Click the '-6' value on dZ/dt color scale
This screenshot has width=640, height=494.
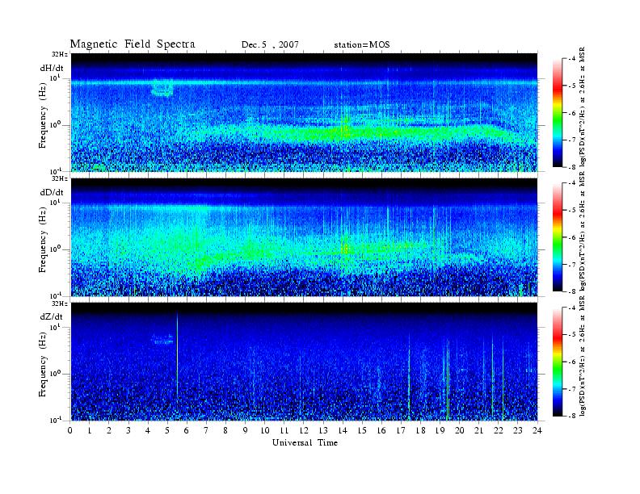coord(573,362)
